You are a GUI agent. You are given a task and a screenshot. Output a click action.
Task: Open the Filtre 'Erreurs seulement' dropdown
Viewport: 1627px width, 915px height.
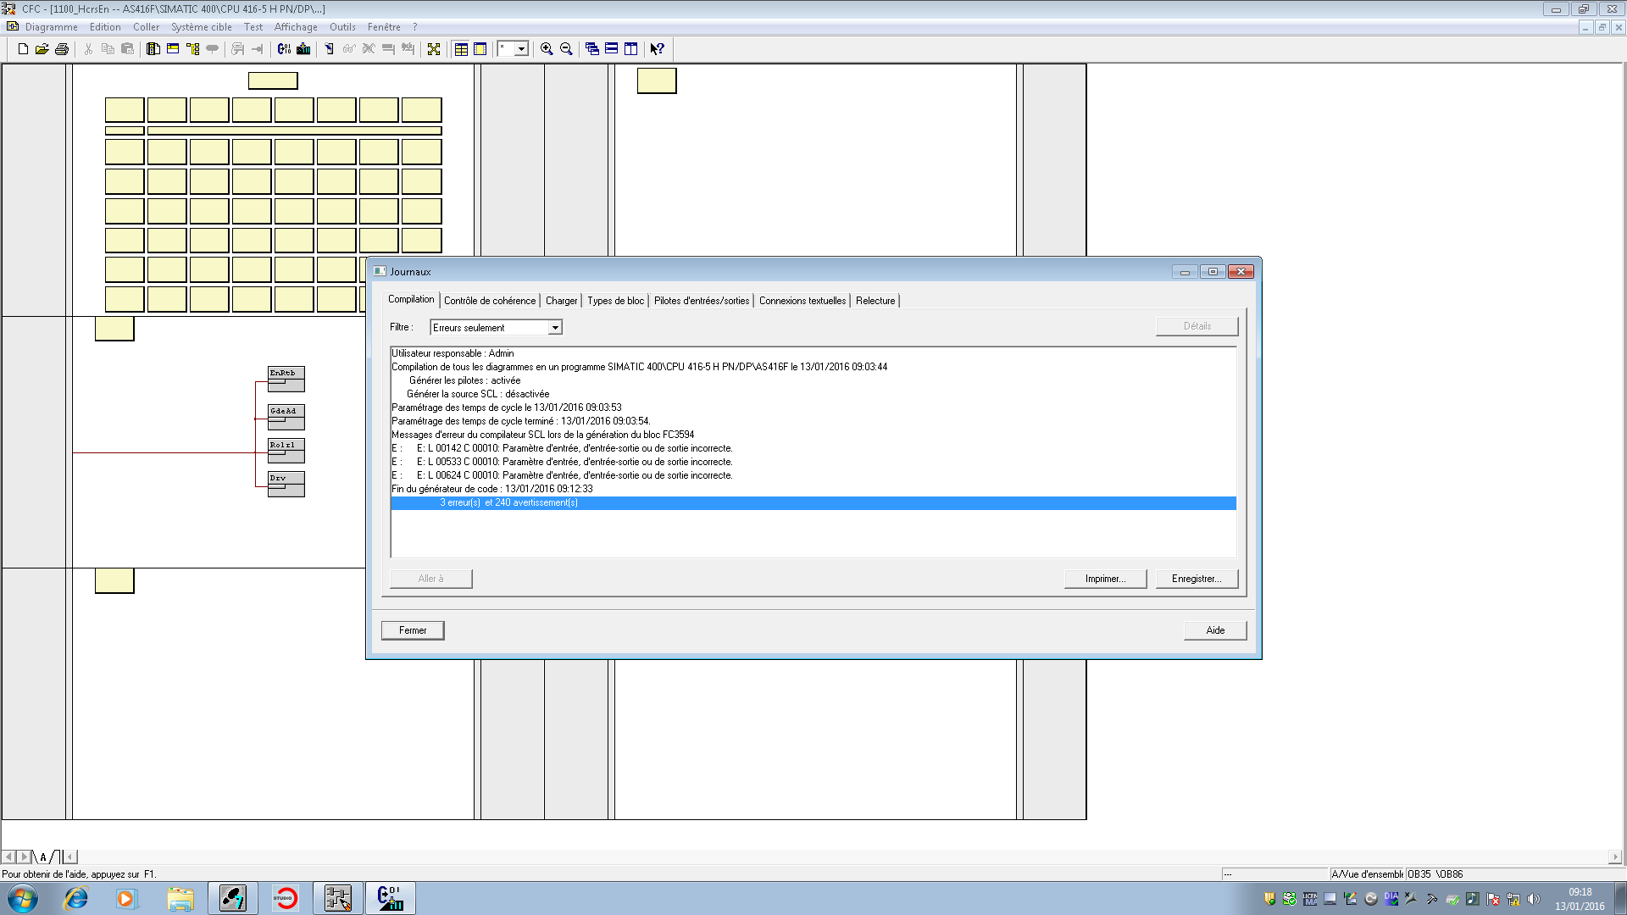click(555, 328)
